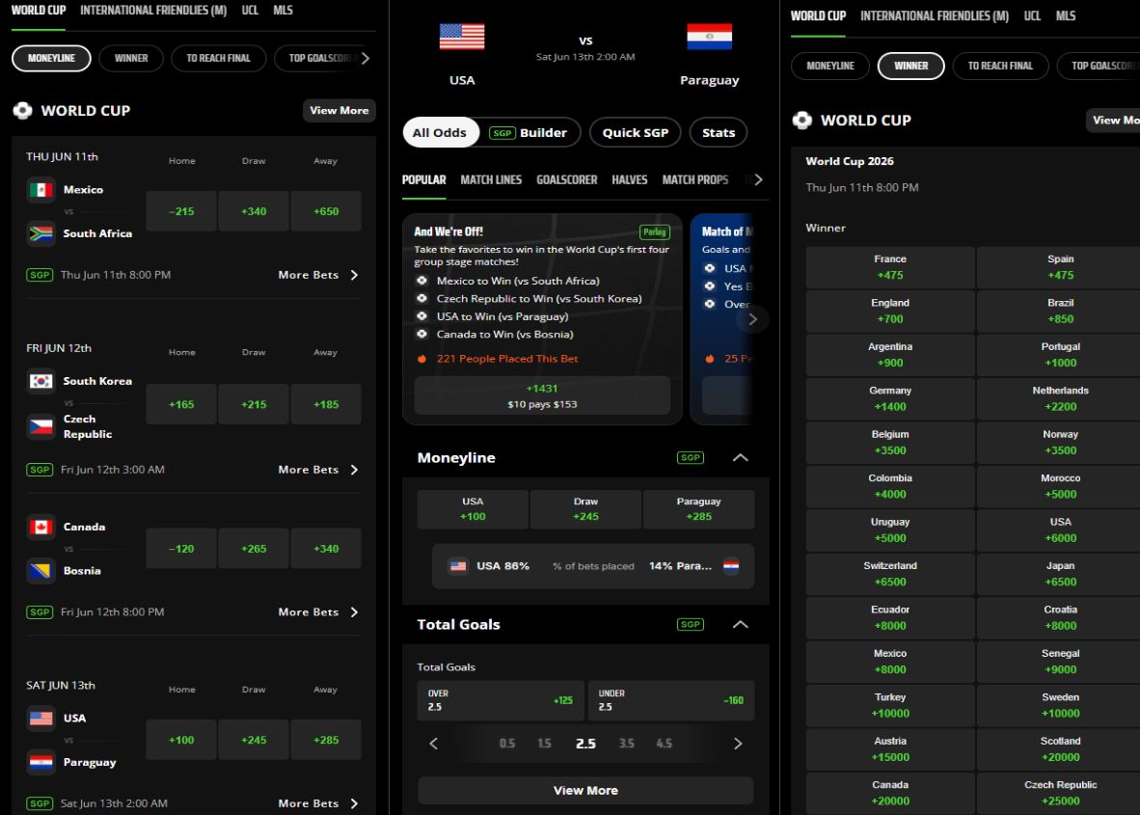Viewport: 1140px width, 815px height.
Task: Click the South Korea flag icon
Action: click(x=41, y=381)
